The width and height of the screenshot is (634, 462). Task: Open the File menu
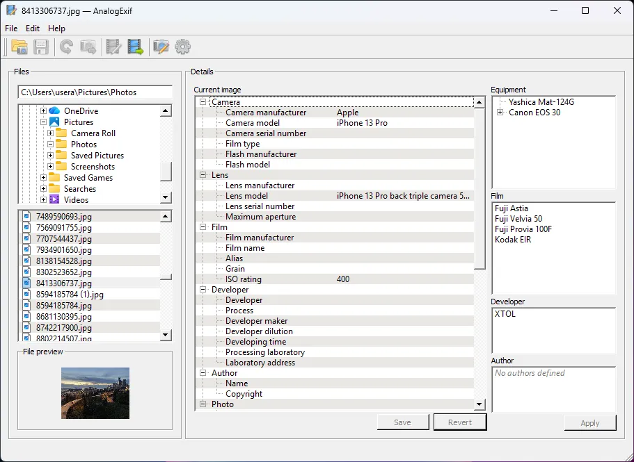[x=11, y=28]
